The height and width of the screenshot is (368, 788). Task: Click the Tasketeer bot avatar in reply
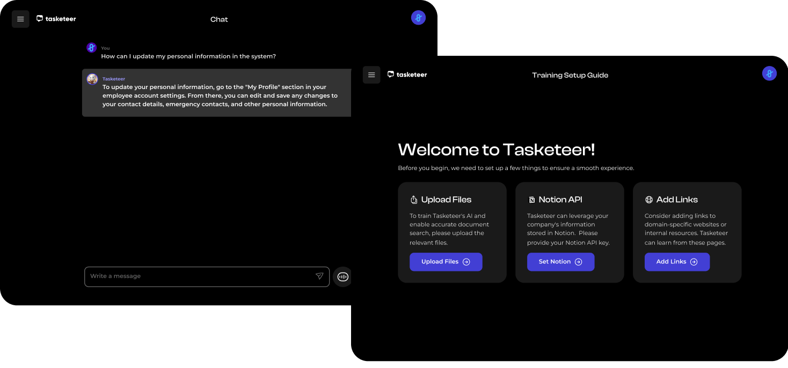tap(92, 79)
